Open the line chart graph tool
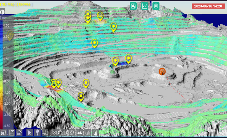The image size is (227, 138). click(x=145, y=6)
